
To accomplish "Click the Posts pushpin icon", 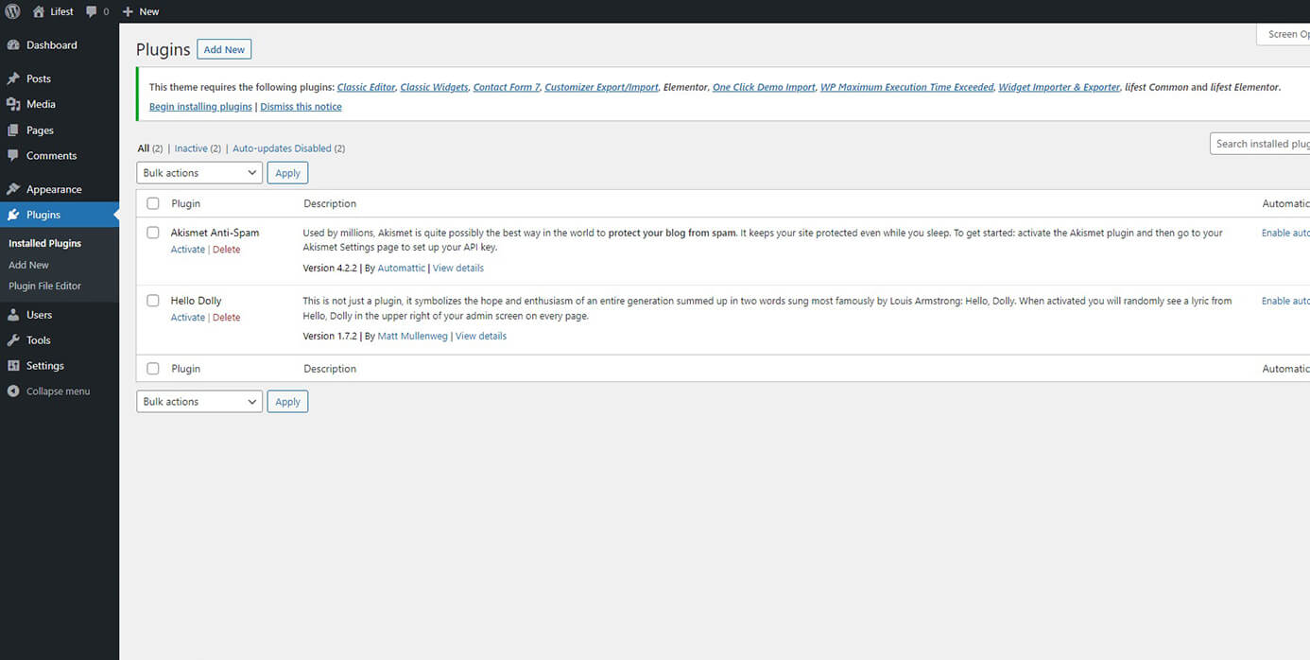I will tap(13, 79).
